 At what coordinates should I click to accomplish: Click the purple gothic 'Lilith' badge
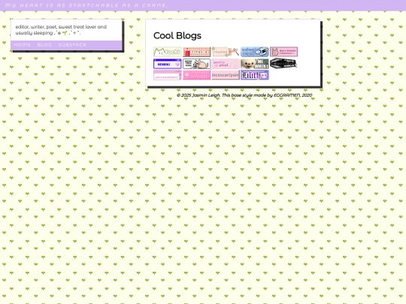(x=255, y=75)
